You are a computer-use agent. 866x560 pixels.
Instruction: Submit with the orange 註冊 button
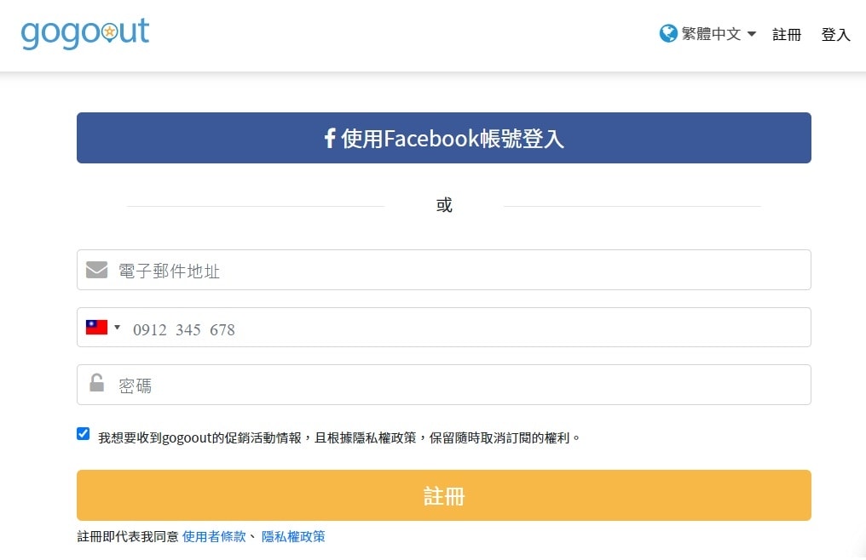(x=443, y=495)
